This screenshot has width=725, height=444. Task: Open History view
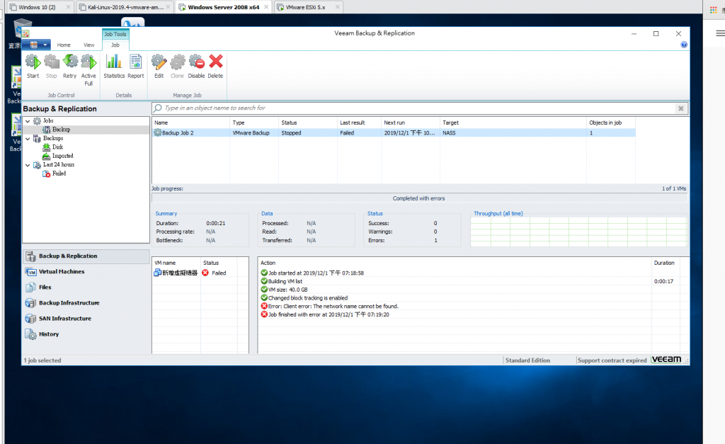click(x=86, y=334)
